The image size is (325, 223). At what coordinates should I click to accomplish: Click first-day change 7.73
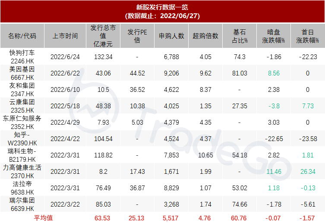308,106
